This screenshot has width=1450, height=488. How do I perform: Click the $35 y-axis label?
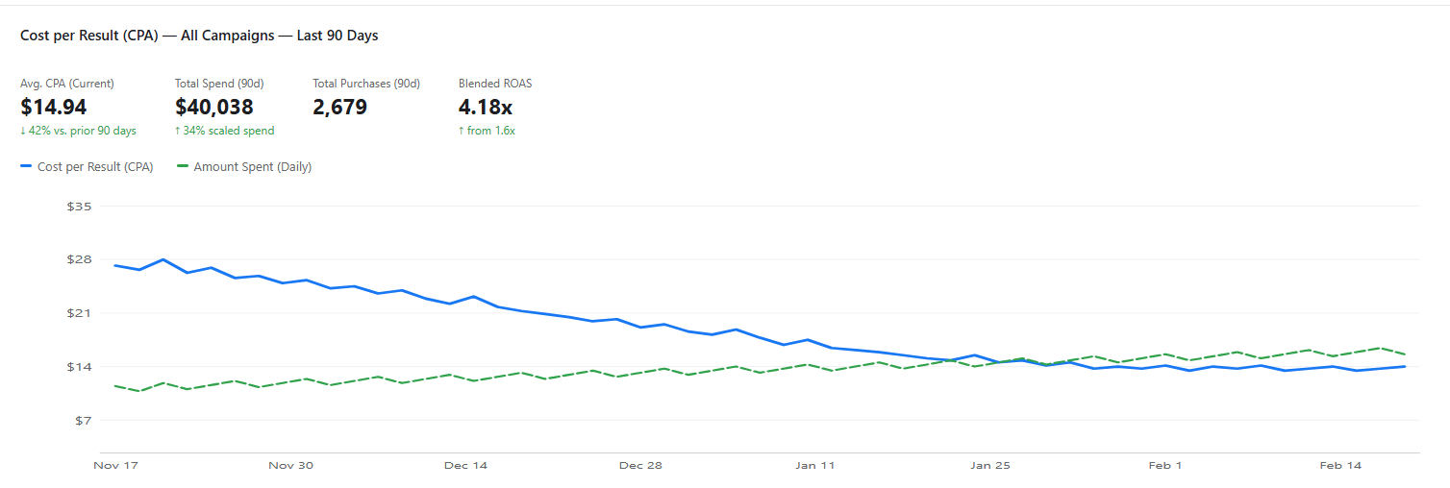point(80,207)
